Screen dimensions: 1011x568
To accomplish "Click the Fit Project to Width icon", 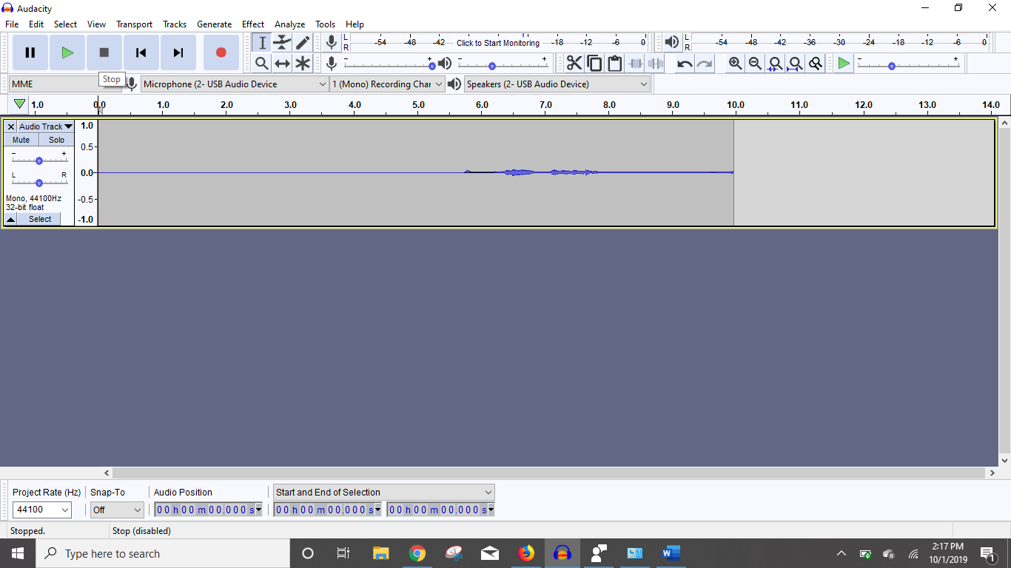I will click(795, 64).
